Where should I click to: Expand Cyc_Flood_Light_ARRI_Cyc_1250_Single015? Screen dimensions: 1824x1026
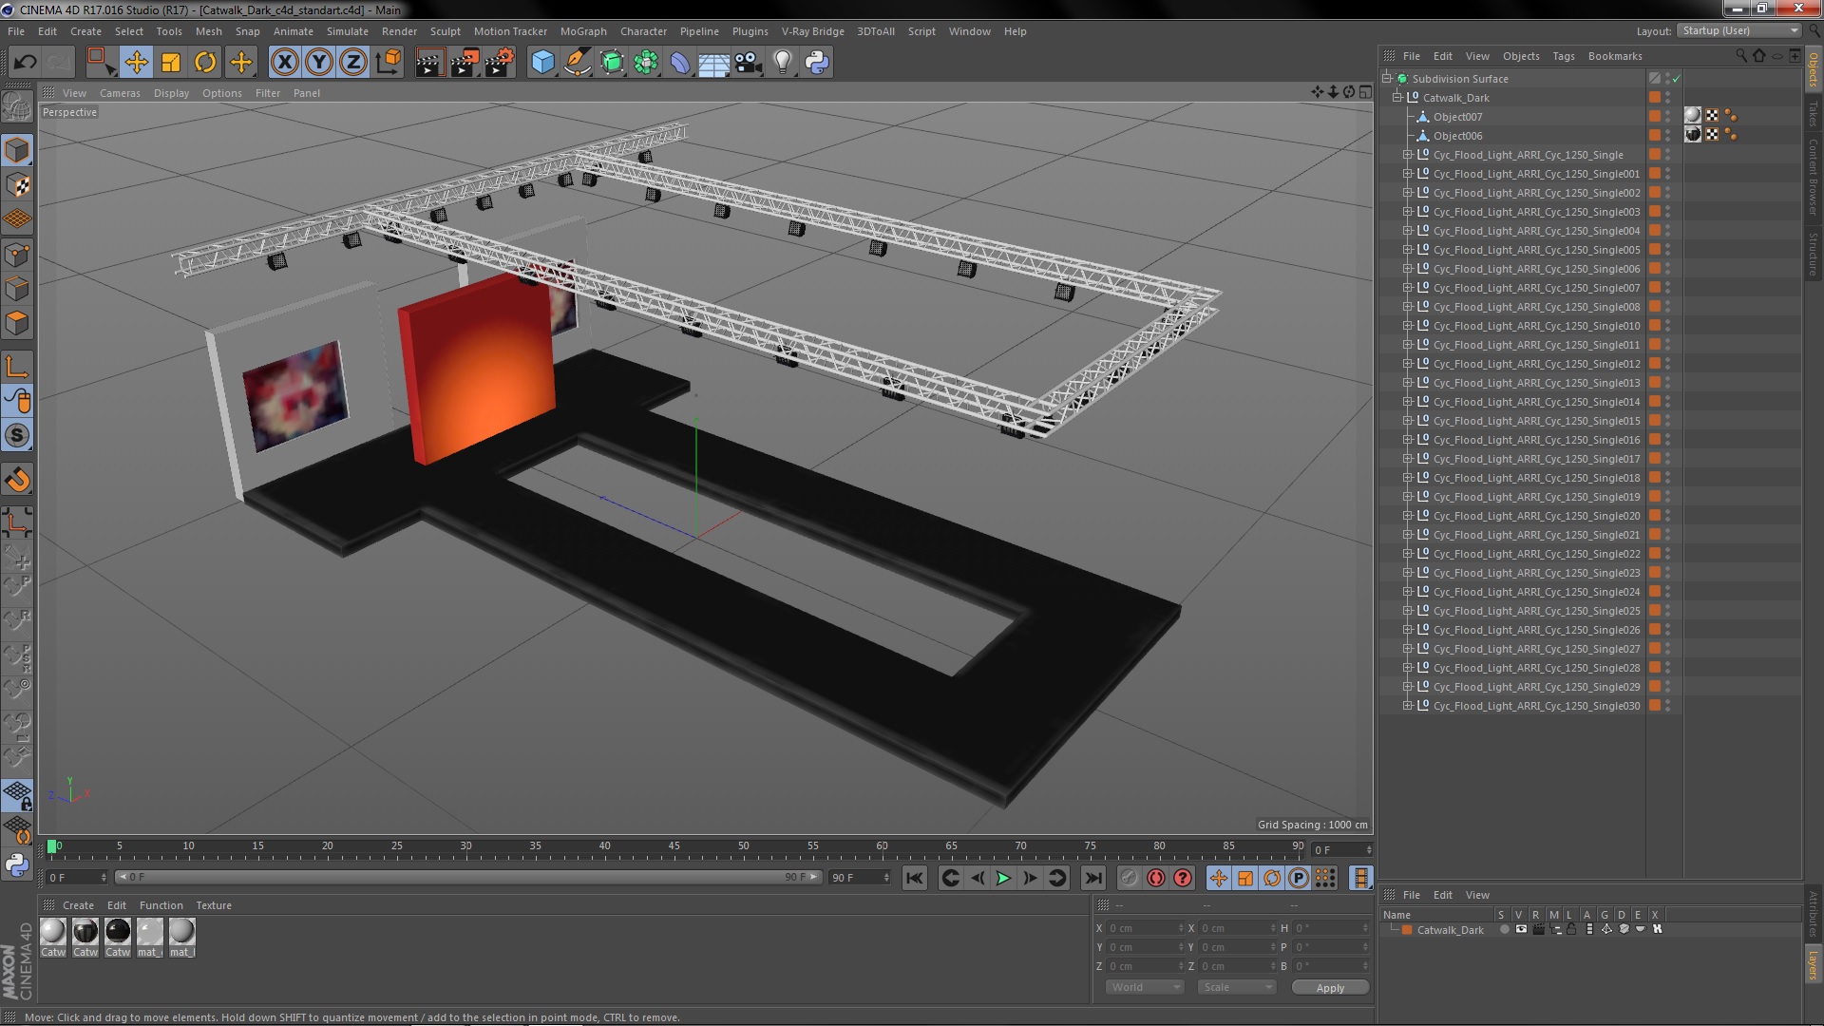[x=1408, y=421]
